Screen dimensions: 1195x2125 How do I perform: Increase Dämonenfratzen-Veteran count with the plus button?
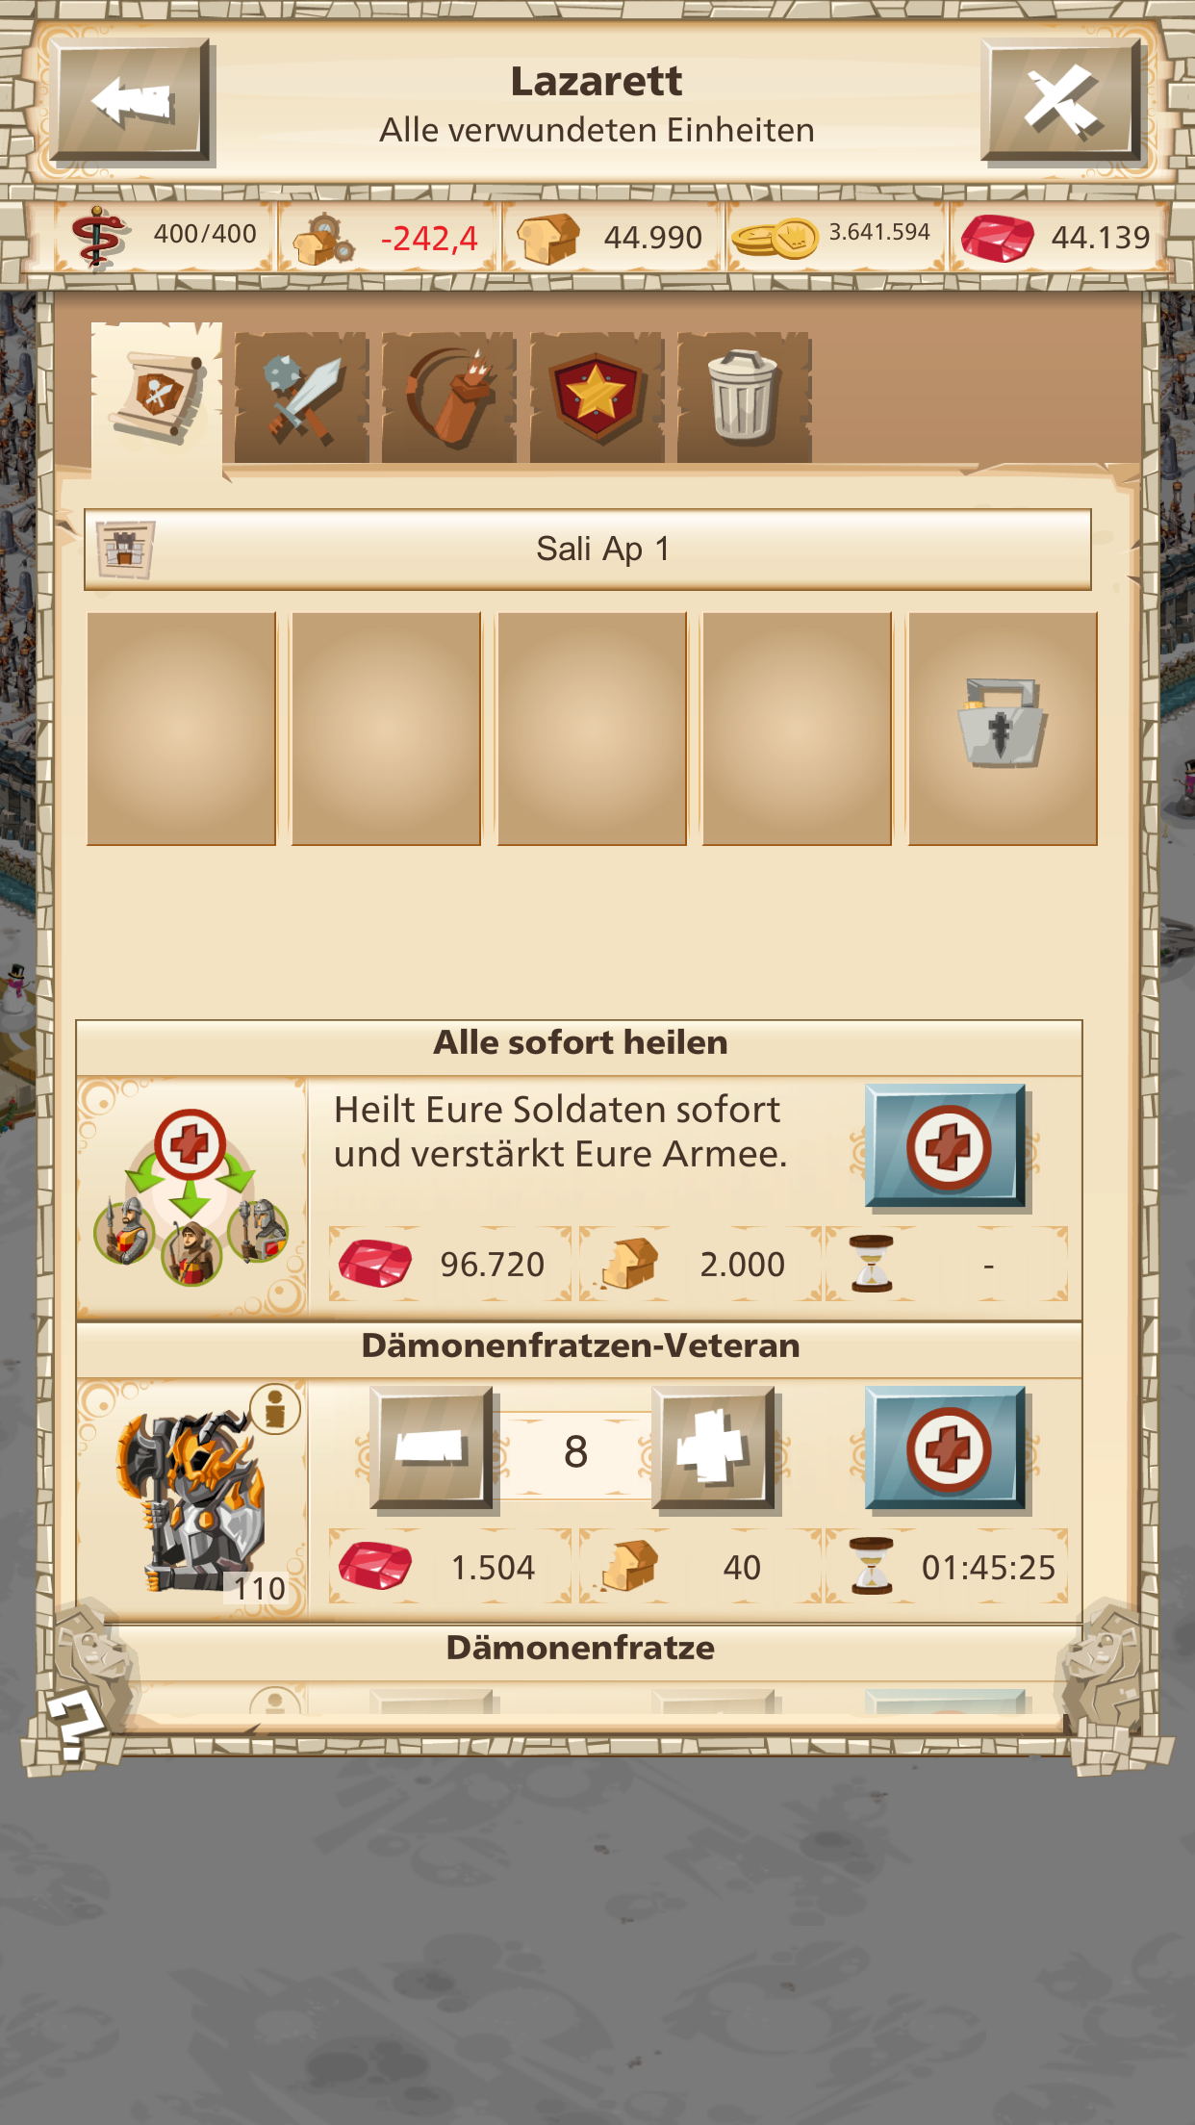point(714,1447)
